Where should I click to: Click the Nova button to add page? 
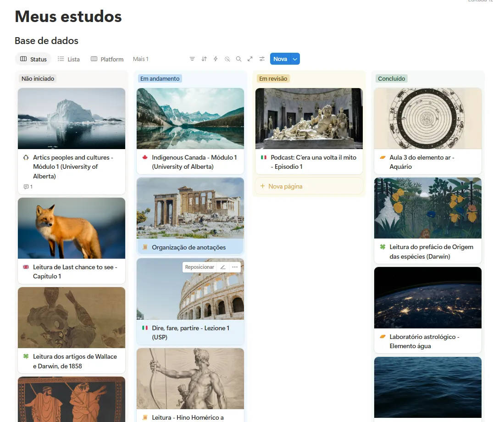(280, 59)
